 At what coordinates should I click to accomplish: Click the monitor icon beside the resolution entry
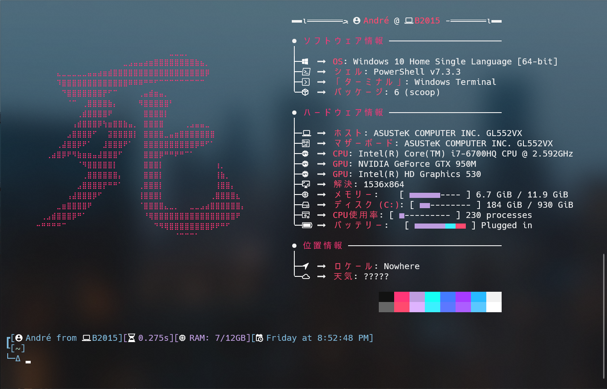coord(305,184)
